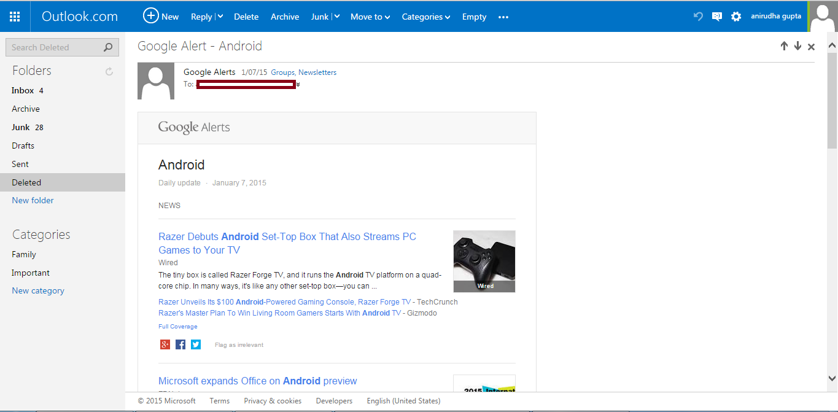Viewport: 838px width, 412px height.
Task: Click the New category link
Action: pos(38,290)
